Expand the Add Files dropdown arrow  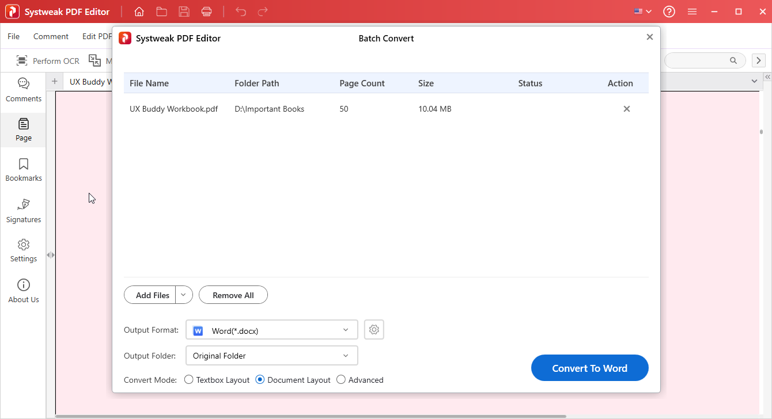(x=183, y=294)
